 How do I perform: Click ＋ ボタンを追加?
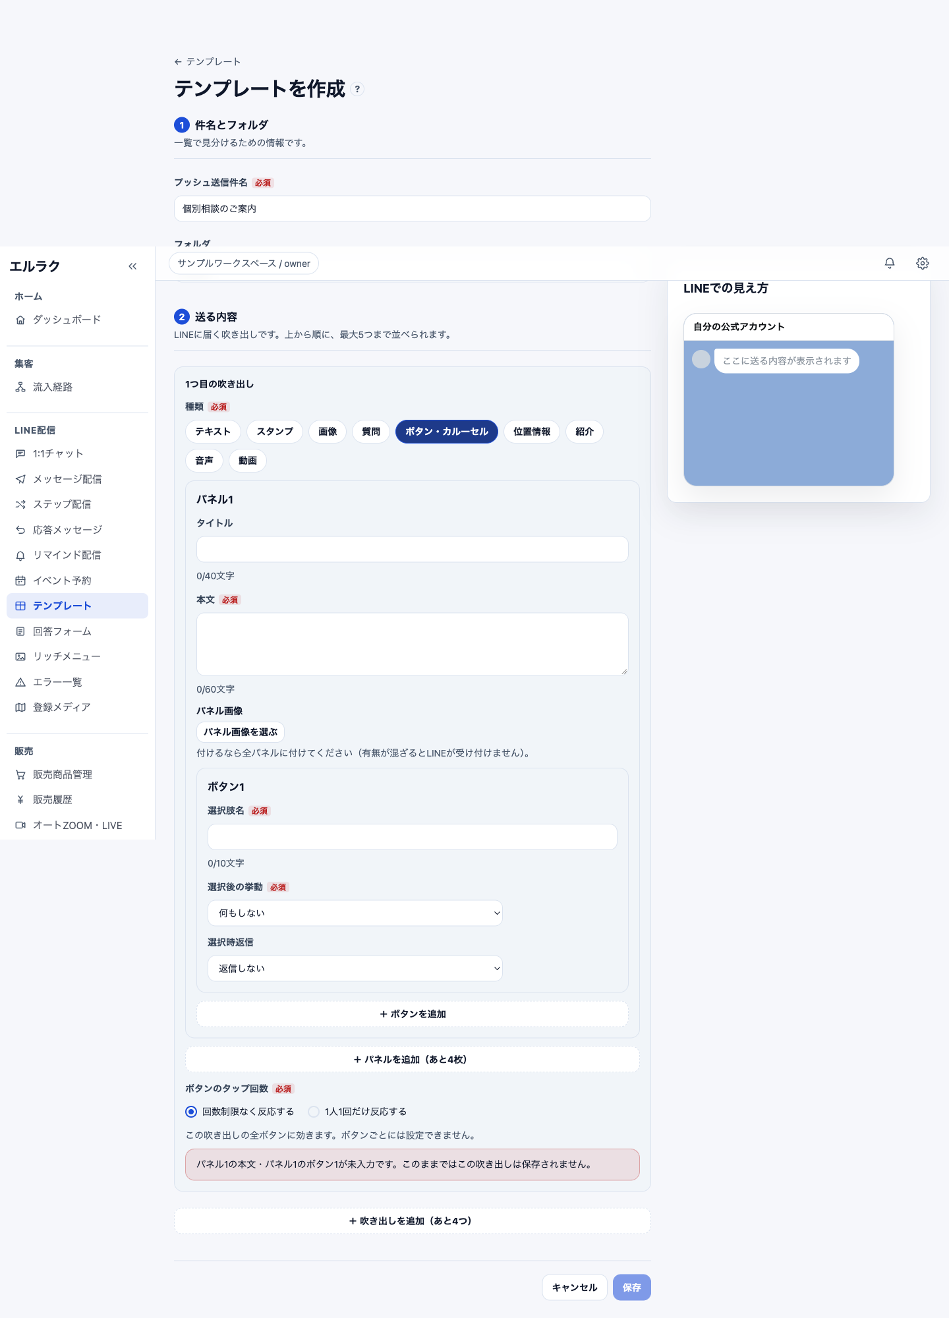[413, 1014]
